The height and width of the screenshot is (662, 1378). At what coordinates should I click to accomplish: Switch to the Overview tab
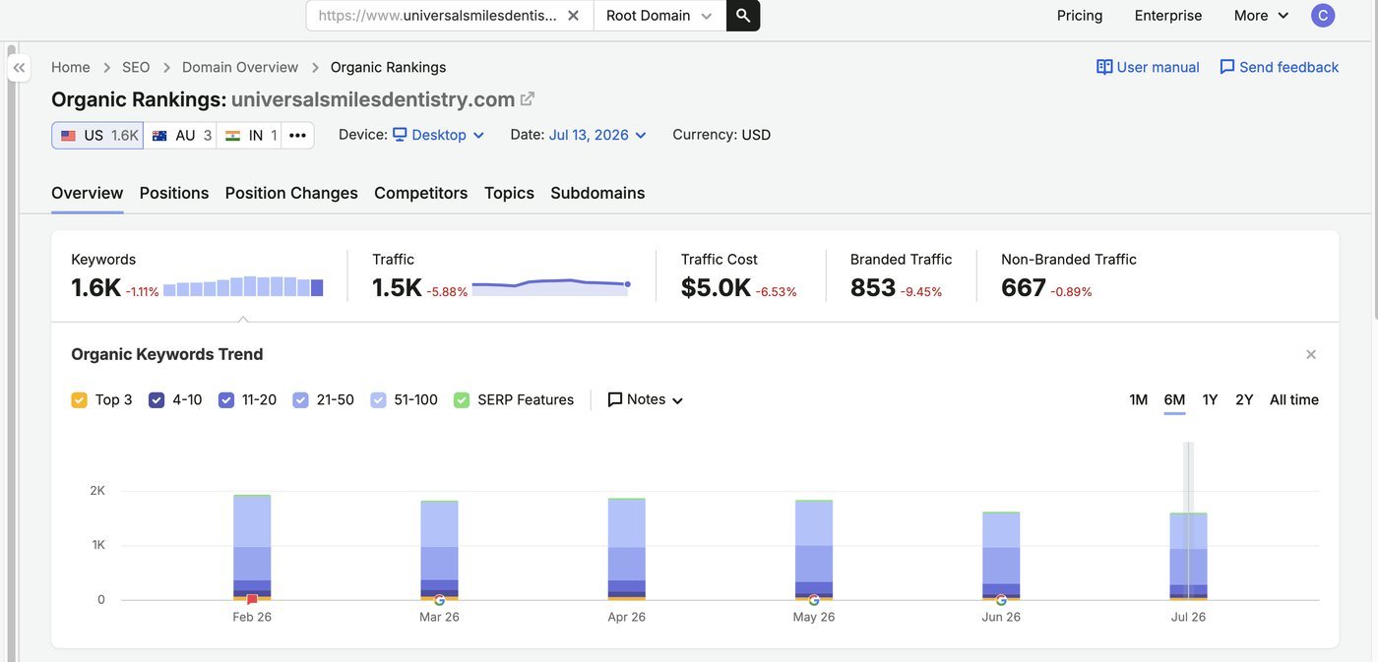88,193
